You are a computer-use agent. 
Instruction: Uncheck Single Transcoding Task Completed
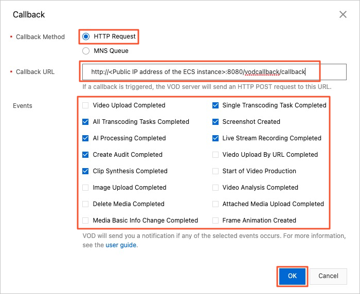(215, 105)
